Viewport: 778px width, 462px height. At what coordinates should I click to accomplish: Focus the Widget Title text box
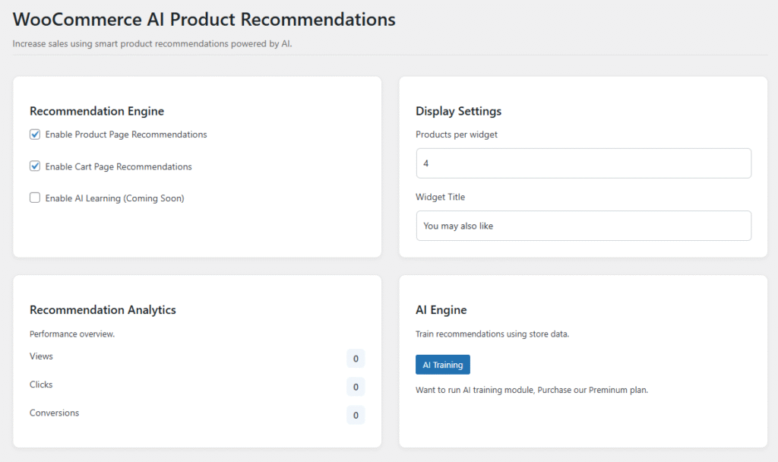pos(583,226)
